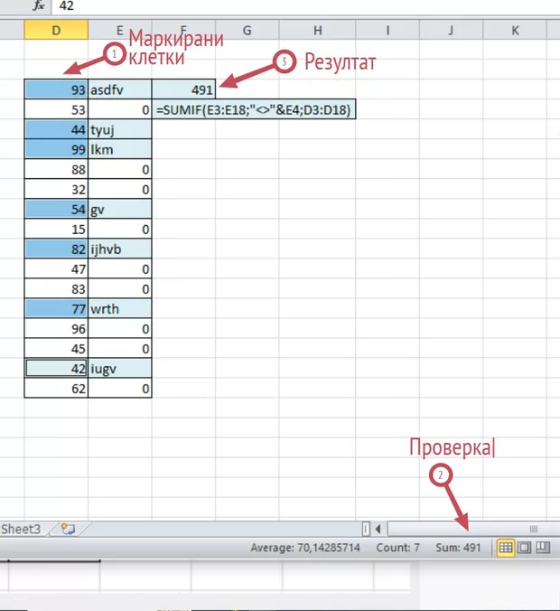Click the result cell showing 491

pos(183,89)
